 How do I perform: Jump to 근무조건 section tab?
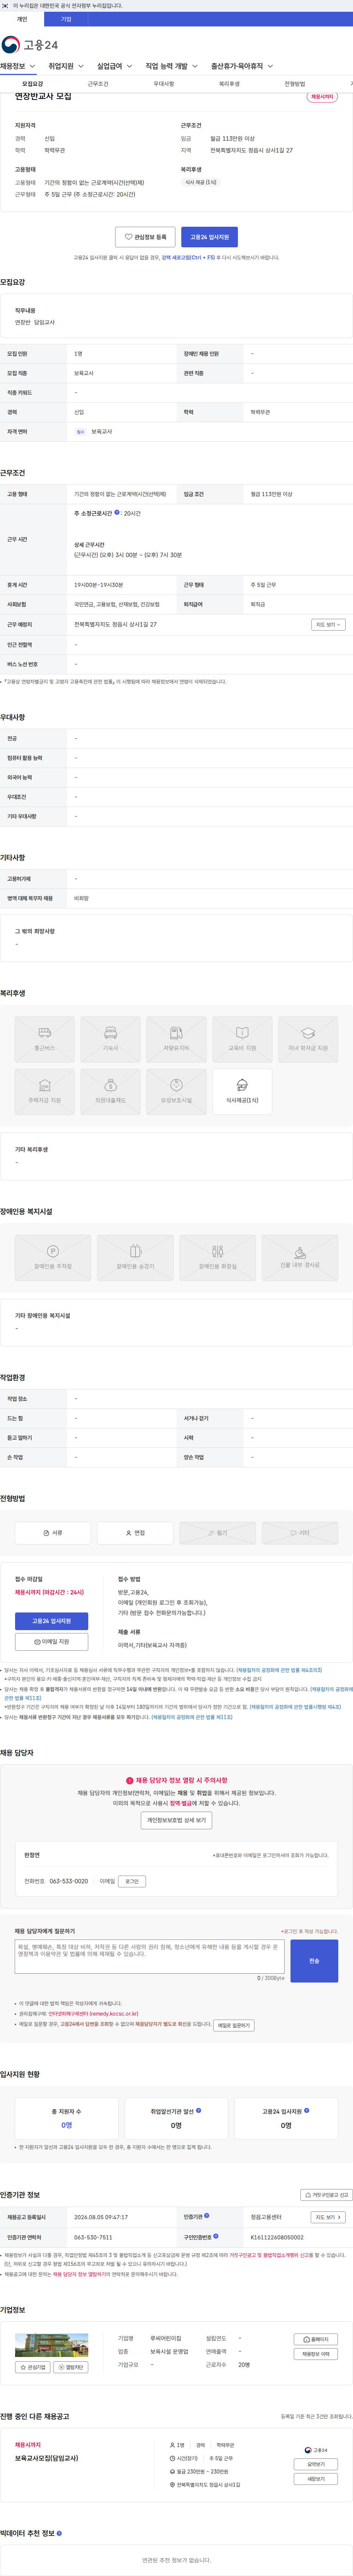tap(98, 84)
